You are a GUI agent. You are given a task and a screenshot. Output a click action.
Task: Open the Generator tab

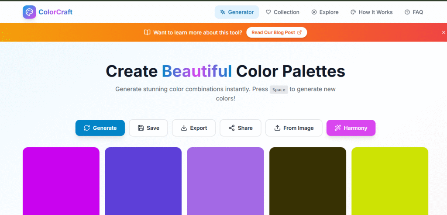(237, 12)
